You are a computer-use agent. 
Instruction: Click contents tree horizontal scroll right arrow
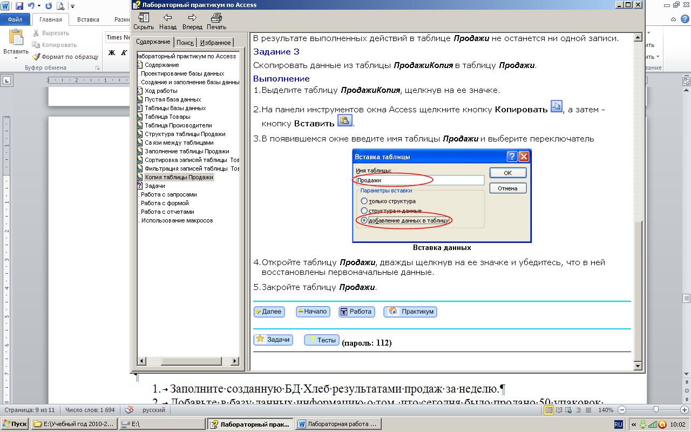pos(235,361)
